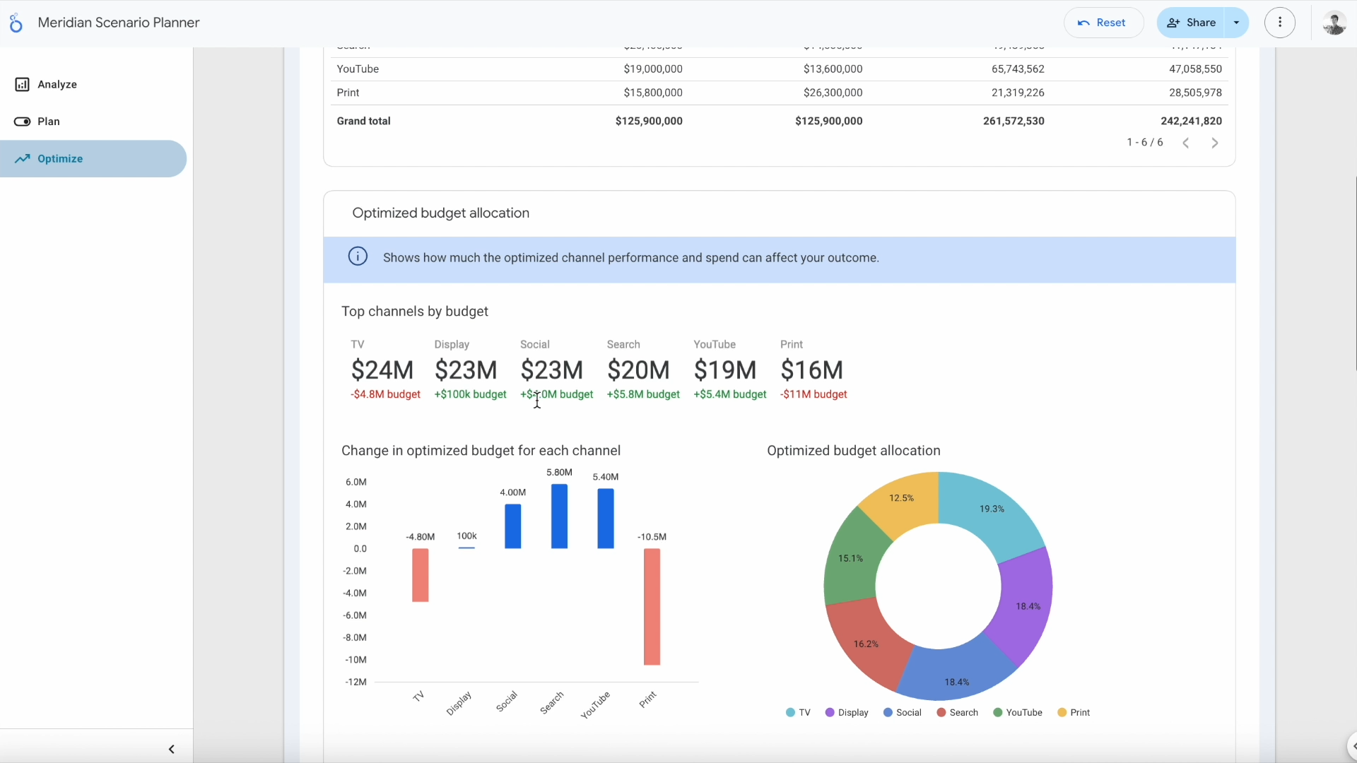Select the Optimize page
This screenshot has height=763, width=1357.
coord(60,159)
